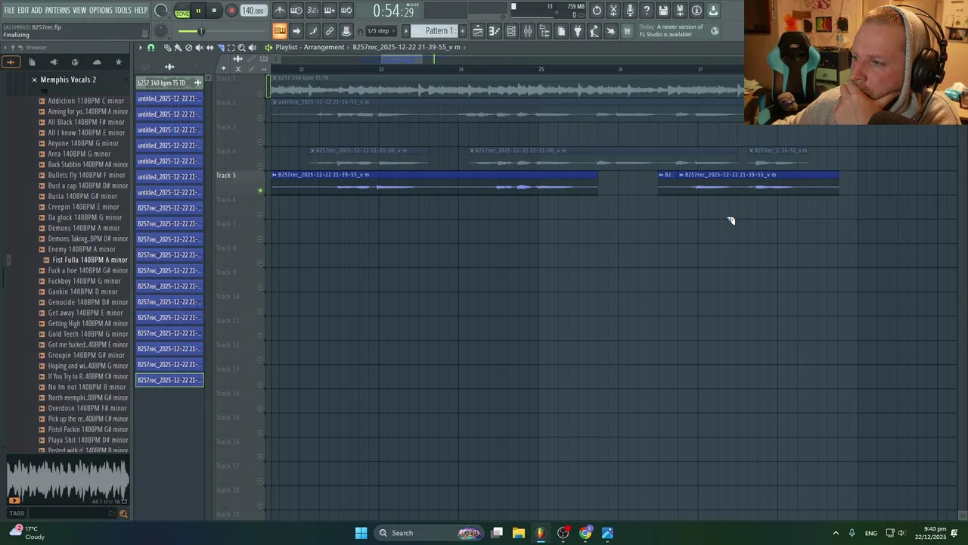968x545 pixels.
Task: Click the 140.000 tempo field
Action: pos(253,11)
